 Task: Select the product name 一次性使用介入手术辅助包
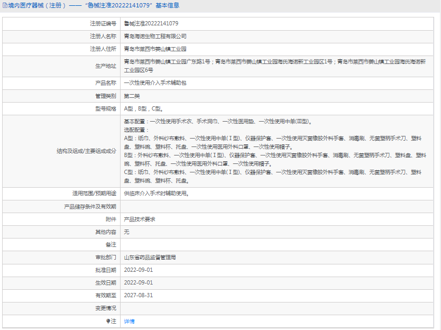tap(155, 83)
